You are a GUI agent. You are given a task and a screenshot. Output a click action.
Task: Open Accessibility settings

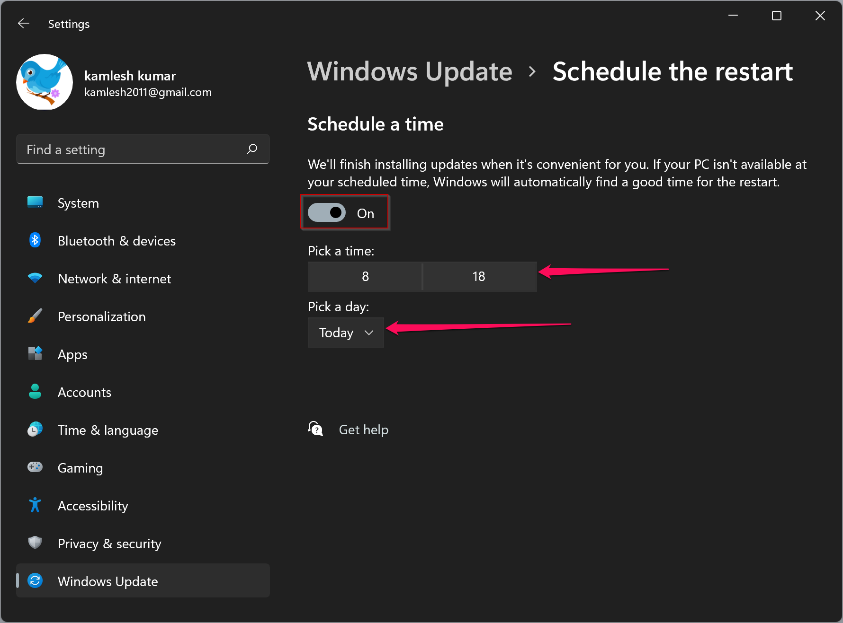coord(143,506)
